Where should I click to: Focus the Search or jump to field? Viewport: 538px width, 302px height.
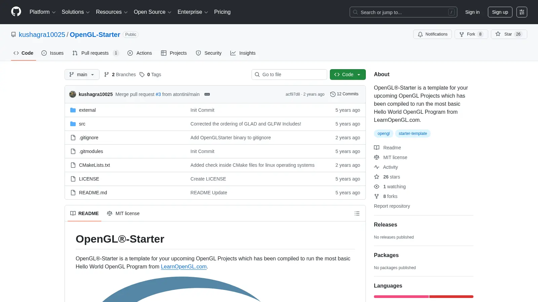pyautogui.click(x=403, y=12)
